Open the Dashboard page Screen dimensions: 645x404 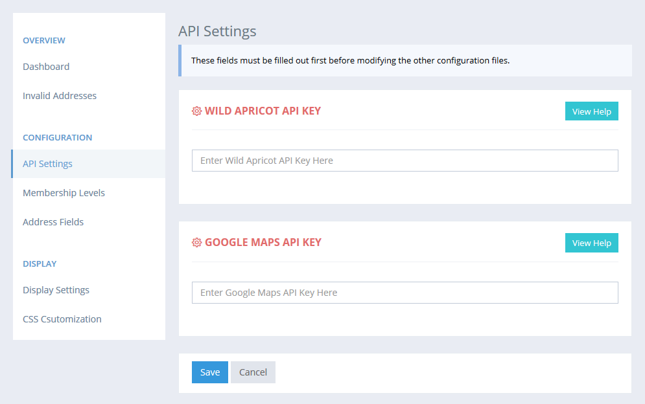pos(46,67)
